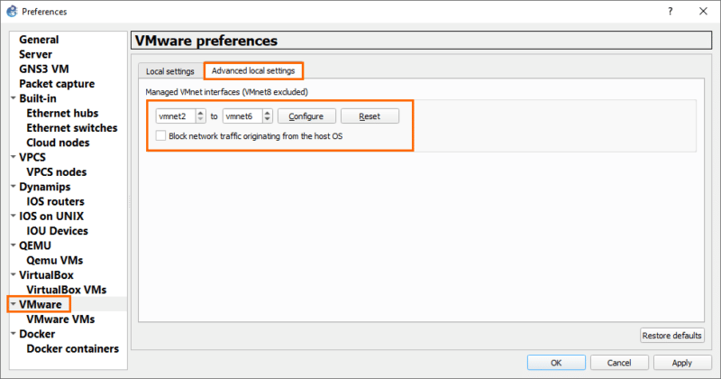This screenshot has width=721, height=379.
Task: Click the vmnet6 end interface field
Action: point(242,116)
